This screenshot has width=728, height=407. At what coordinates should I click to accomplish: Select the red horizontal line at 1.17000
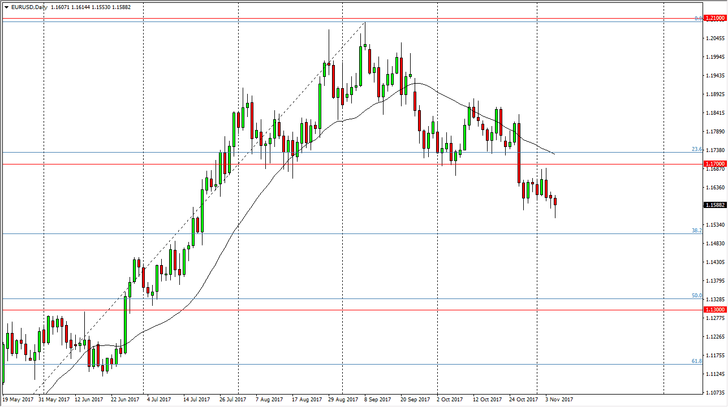339,164
